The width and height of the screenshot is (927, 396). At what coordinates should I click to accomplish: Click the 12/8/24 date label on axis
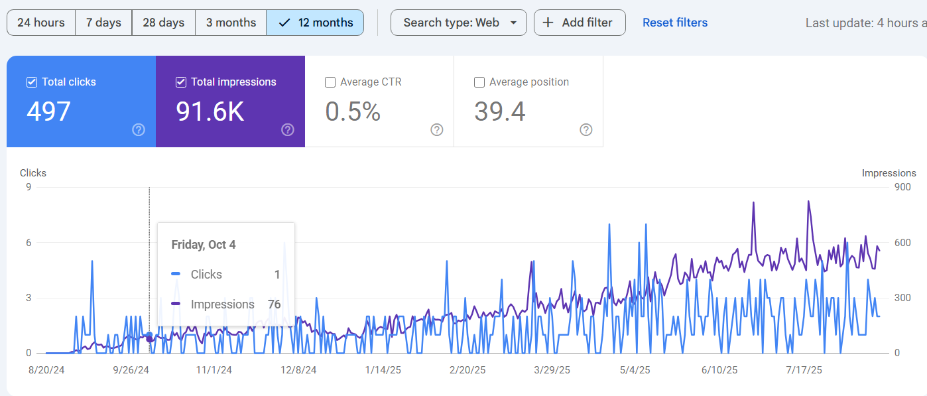click(298, 370)
